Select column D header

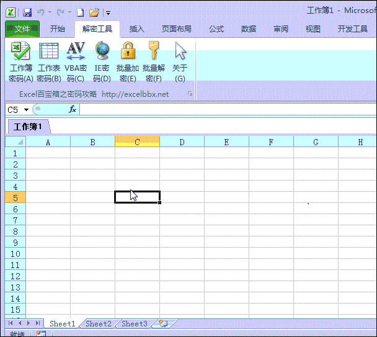(182, 142)
